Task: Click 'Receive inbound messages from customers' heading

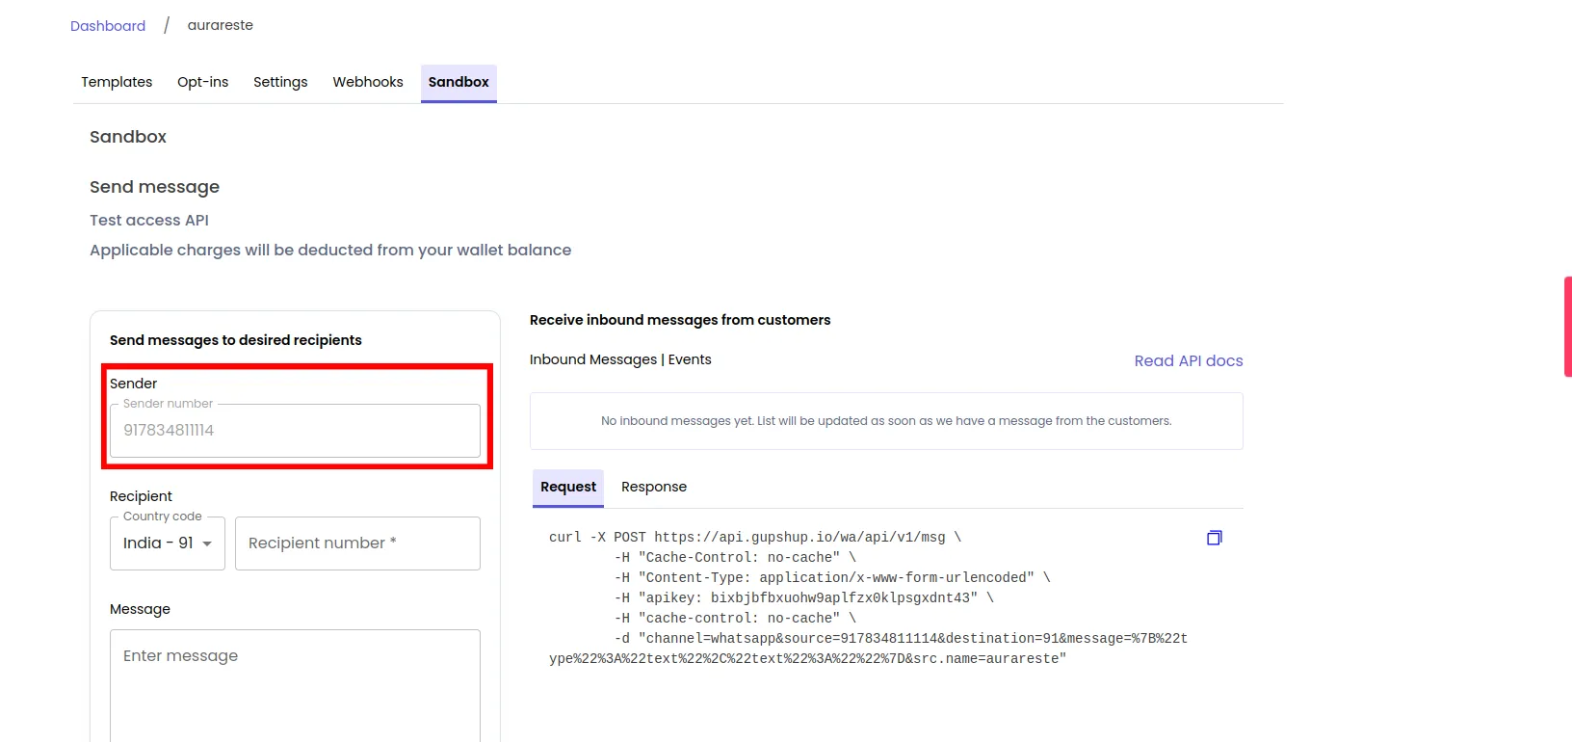Action: pos(680,320)
